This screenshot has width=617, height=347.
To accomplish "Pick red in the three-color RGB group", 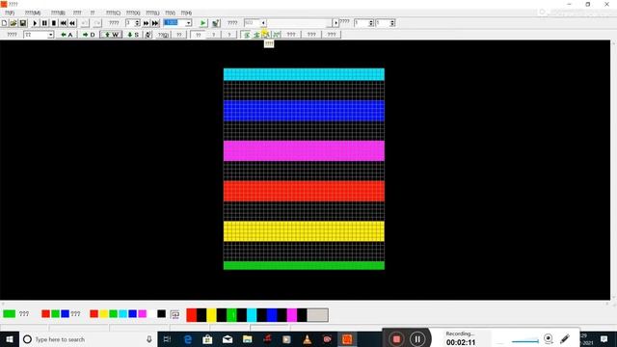I will point(45,313).
